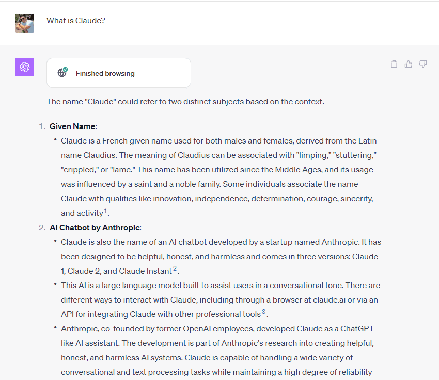The height and width of the screenshot is (380, 439).
Task: Click the line starting 'name Claudius. The meaning'
Action: click(218, 155)
